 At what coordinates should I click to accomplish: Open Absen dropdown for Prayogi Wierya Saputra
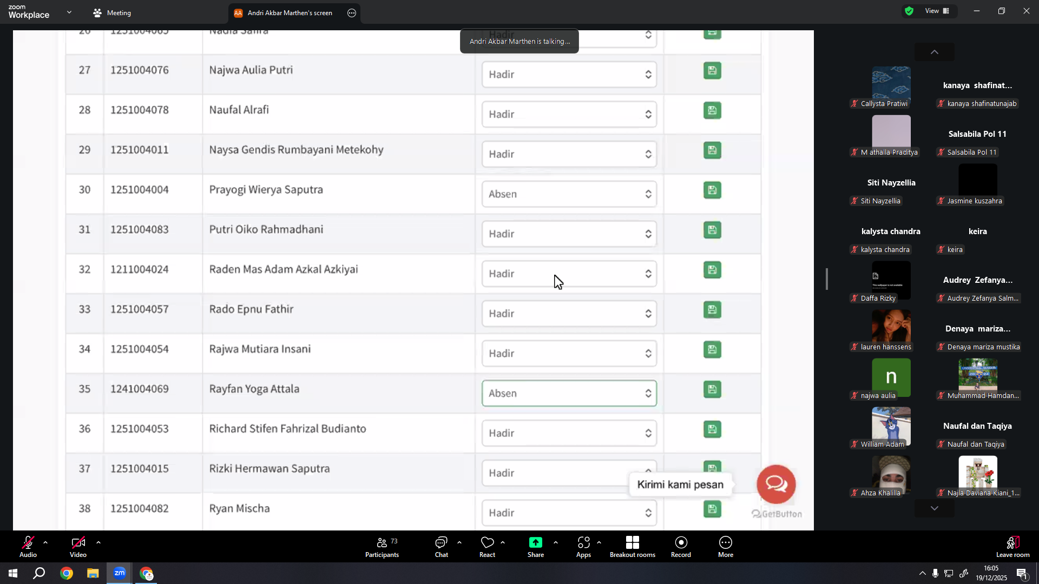[x=569, y=194]
